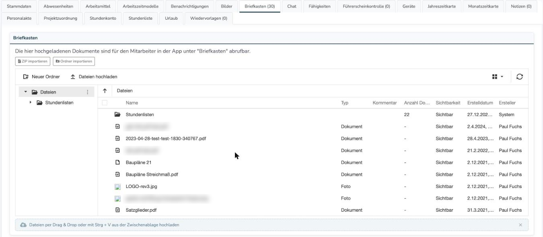The width and height of the screenshot is (543, 237).
Task: Open the Monatszeitkarte tab
Action: point(483,6)
